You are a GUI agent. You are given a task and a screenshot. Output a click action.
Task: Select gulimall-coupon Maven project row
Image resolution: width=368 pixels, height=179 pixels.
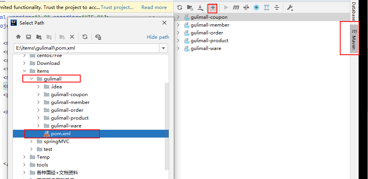click(x=262, y=17)
